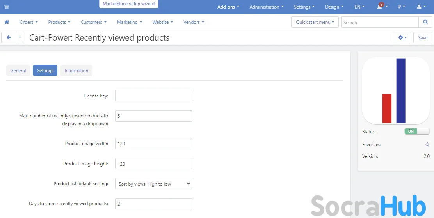Image resolution: width=434 pixels, height=218 pixels.
Task: Expand the ruble currency selector
Action: pyautogui.click(x=401, y=7)
